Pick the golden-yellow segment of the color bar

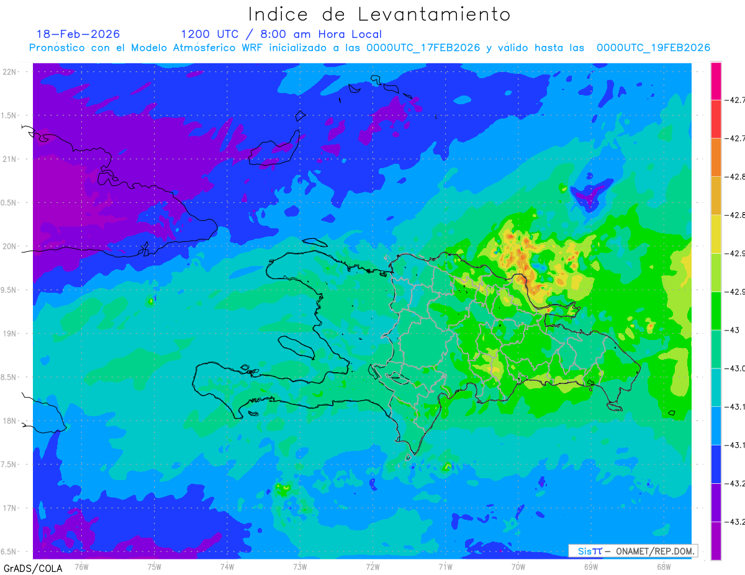point(716,196)
